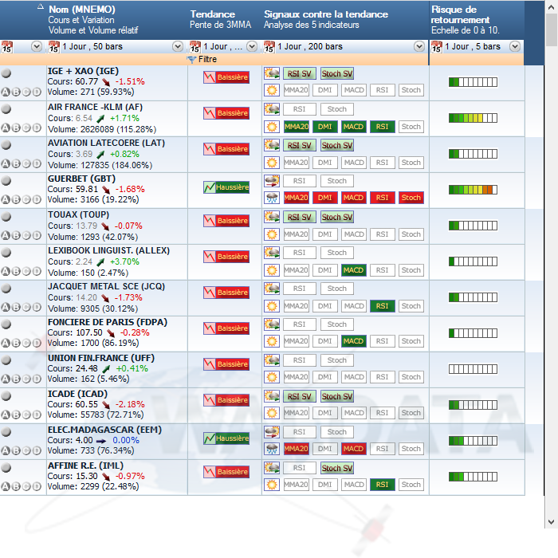Click sun-cloud icon in IGE + XAO row
Screen dimensions: 558x558
click(272, 73)
